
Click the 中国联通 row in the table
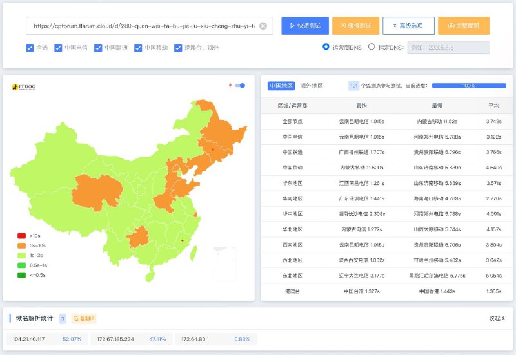pos(387,152)
